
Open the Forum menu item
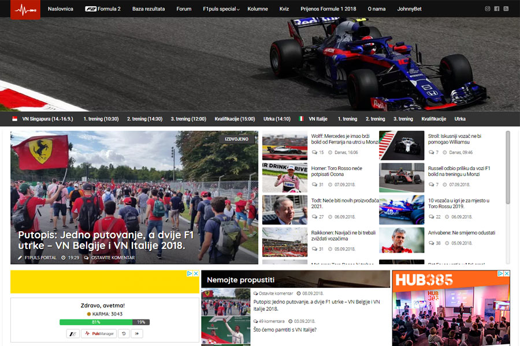184,9
